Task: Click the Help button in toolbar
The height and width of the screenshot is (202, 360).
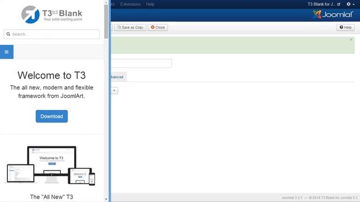Action: coord(345,27)
